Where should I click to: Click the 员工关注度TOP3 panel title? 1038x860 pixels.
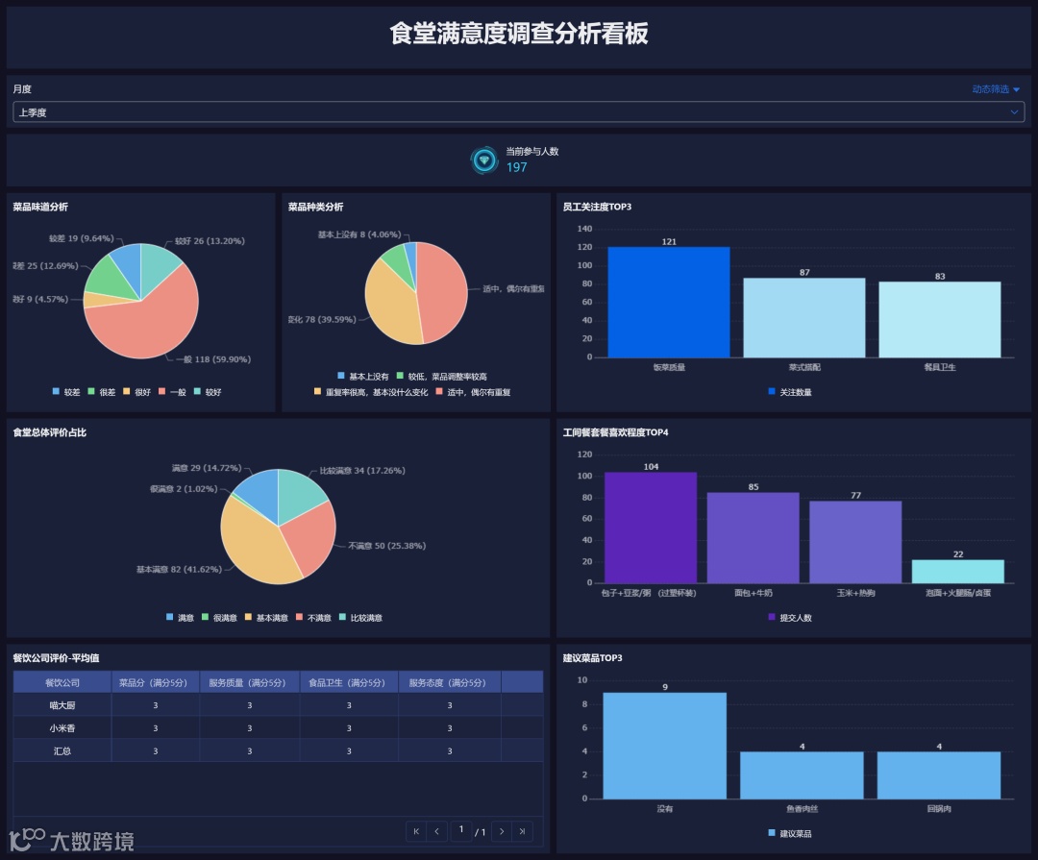click(x=597, y=207)
